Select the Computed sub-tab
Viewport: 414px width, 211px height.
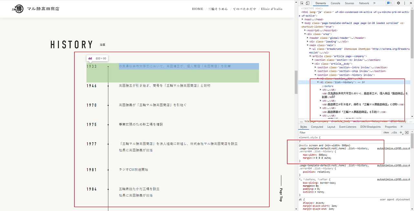317,127
